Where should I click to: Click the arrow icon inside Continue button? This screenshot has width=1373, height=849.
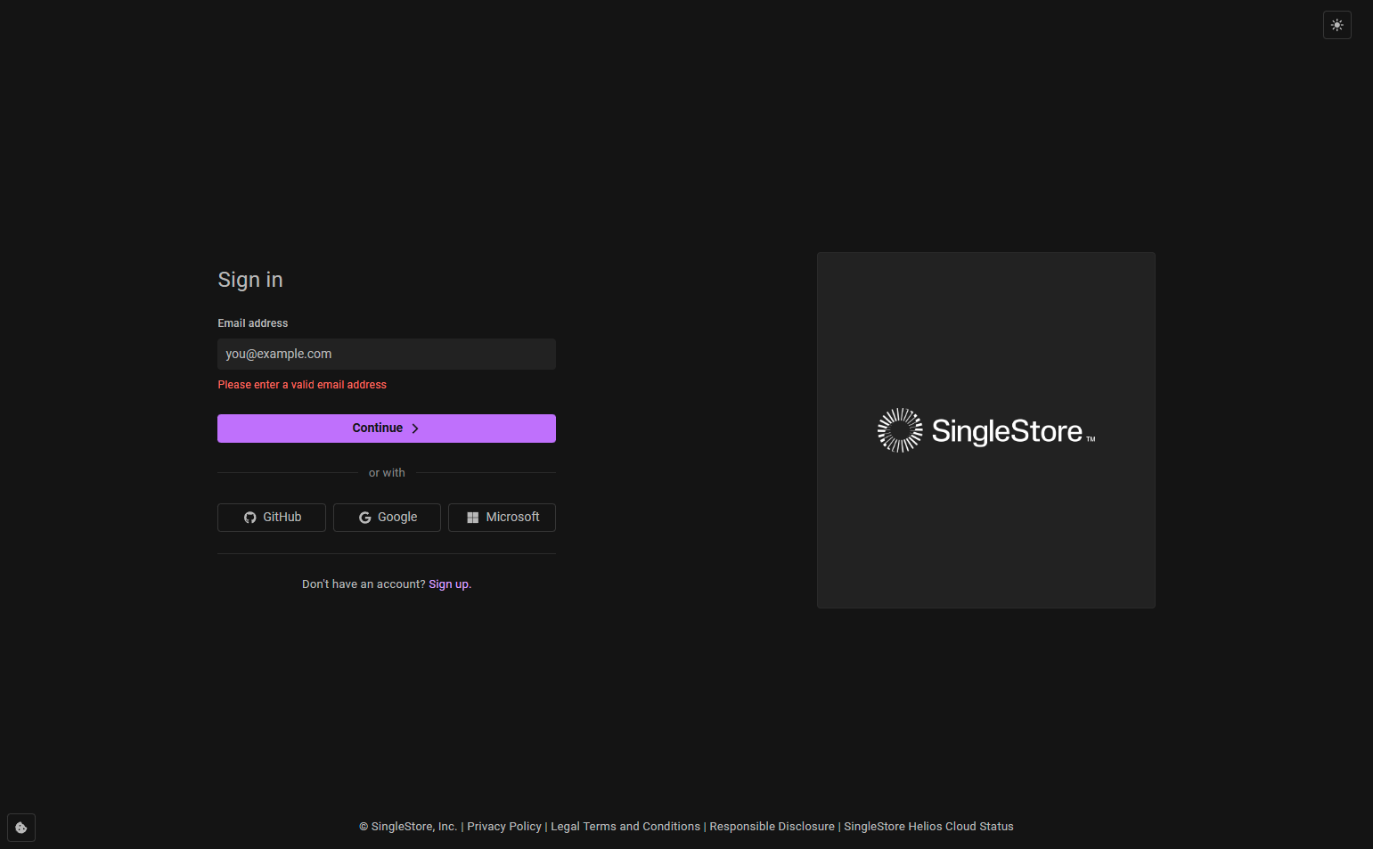tap(414, 428)
